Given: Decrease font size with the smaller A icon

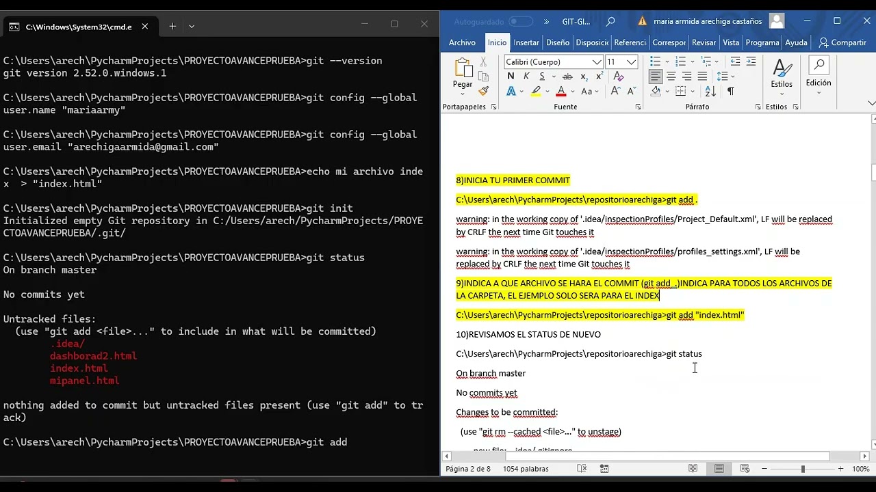Looking at the screenshot, I should (x=631, y=91).
